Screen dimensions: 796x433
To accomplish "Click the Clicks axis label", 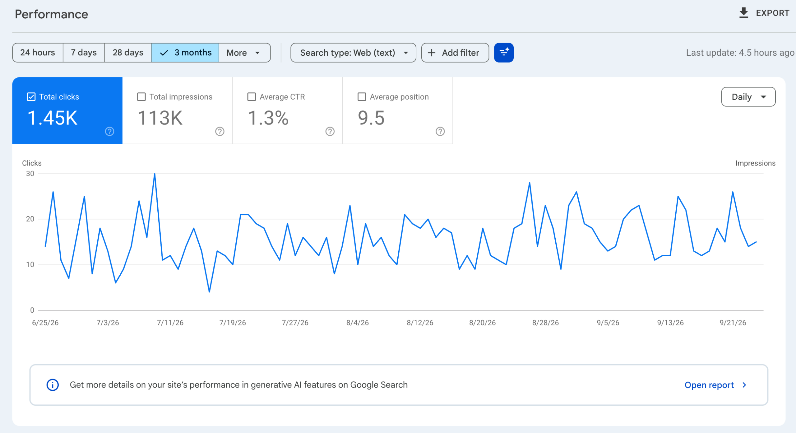I will coord(32,163).
